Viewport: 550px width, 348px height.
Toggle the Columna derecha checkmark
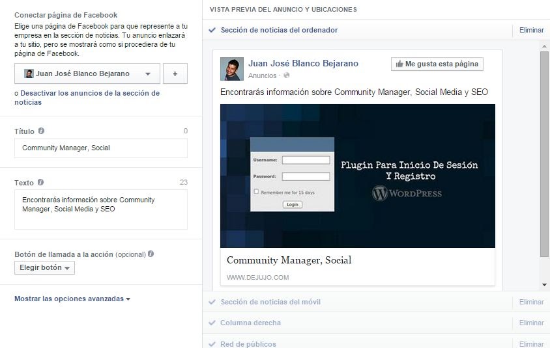tap(212, 323)
